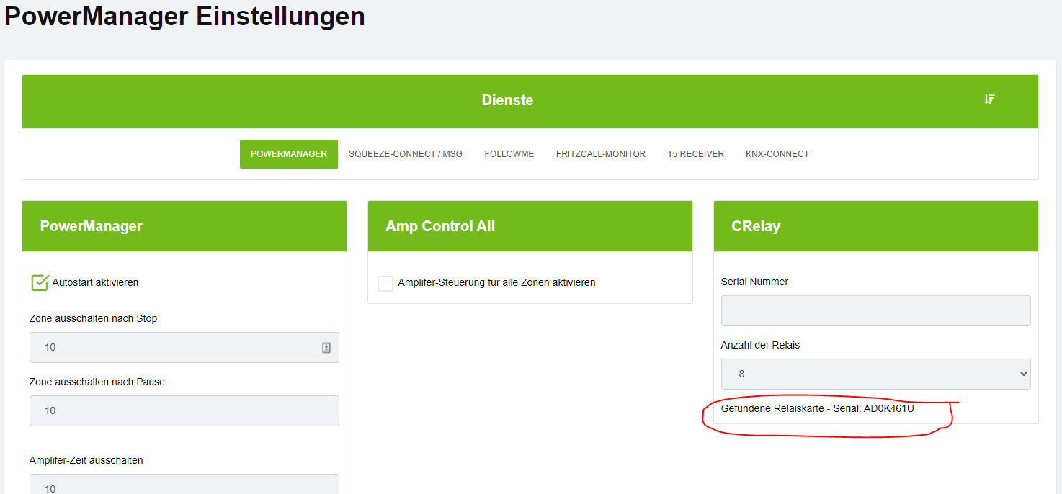Click the Zone ausschalten nach Pause label
The image size is (1062, 494).
(x=97, y=382)
